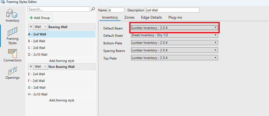Click Add framing style under Bearing Wall
The height and width of the screenshot is (116, 269).
pyautogui.click(x=61, y=61)
